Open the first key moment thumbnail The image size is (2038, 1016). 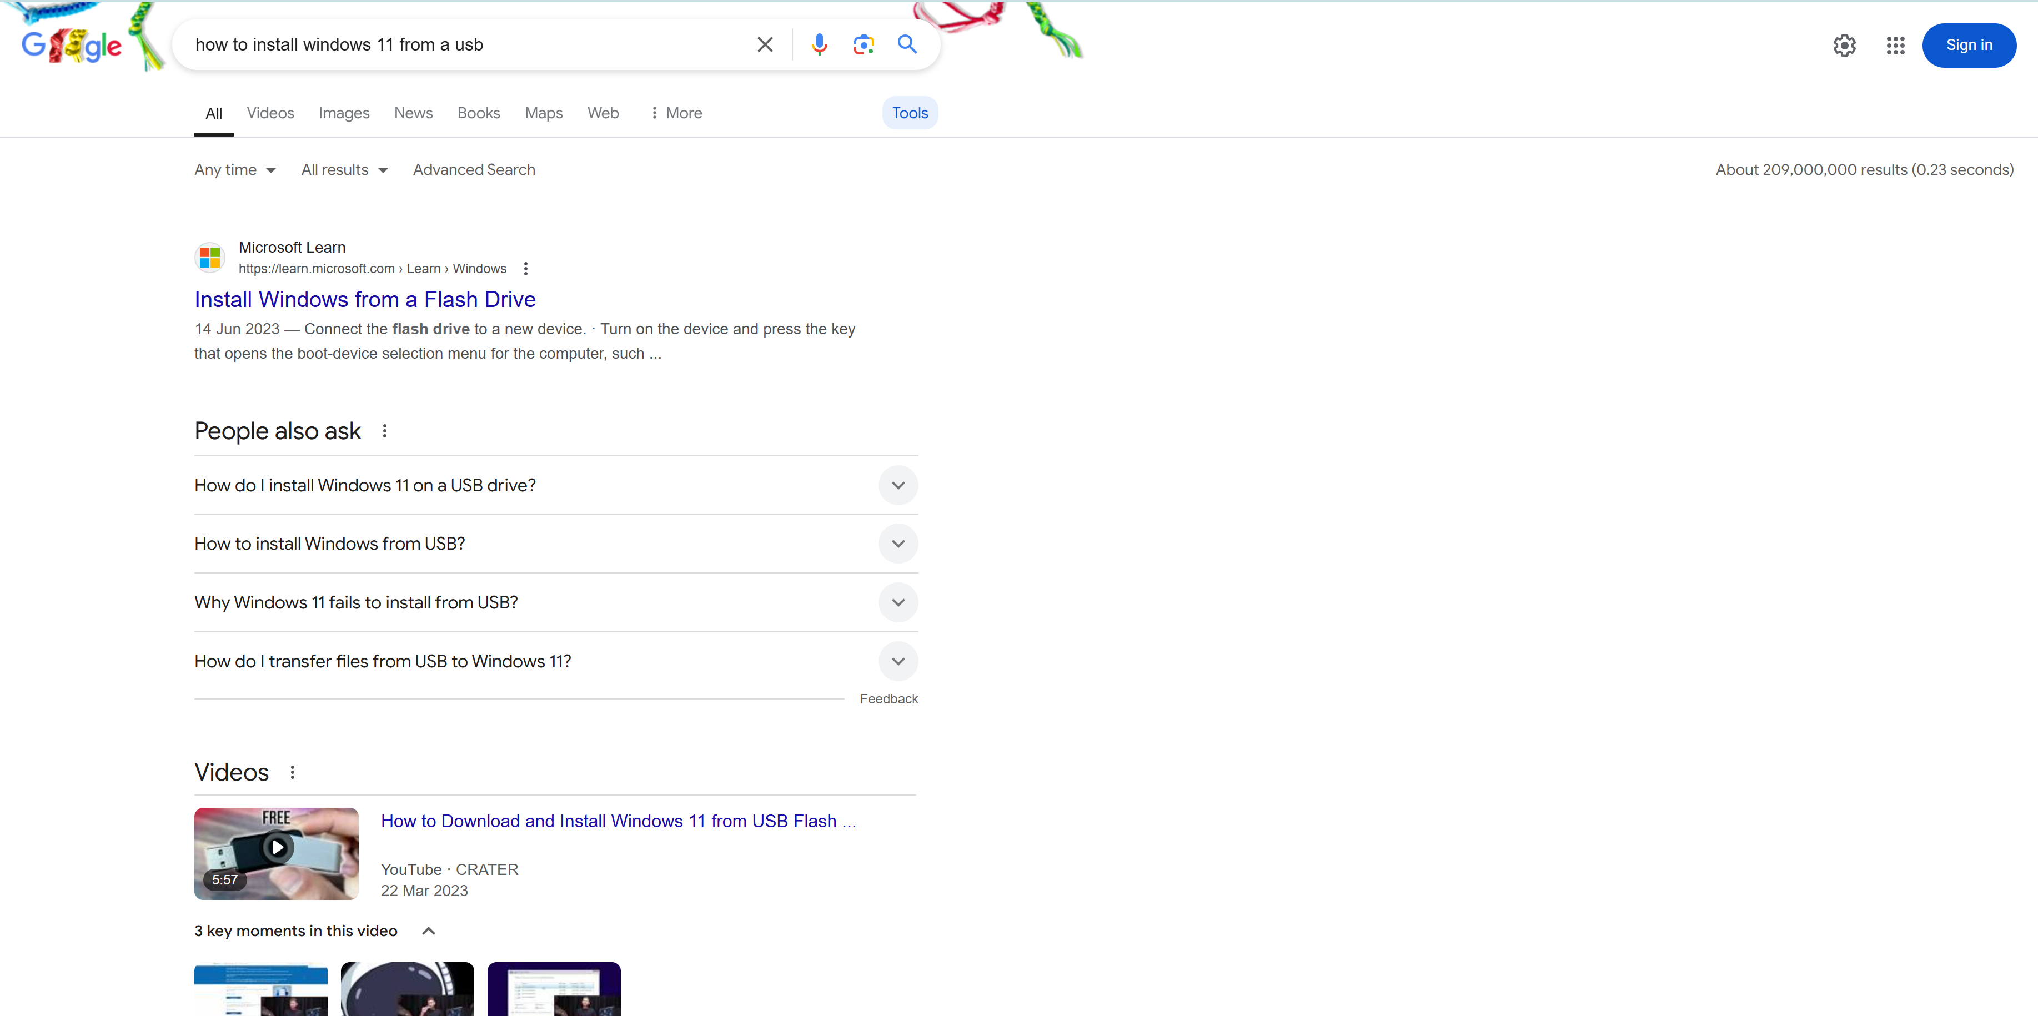[x=261, y=989]
